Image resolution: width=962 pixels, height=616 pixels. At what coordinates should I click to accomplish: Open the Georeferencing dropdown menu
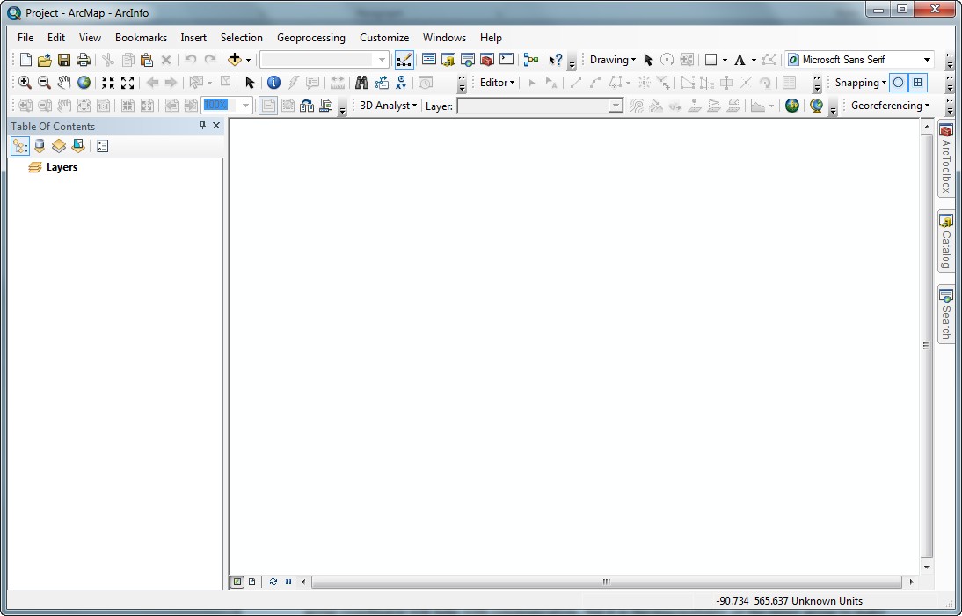coord(890,106)
